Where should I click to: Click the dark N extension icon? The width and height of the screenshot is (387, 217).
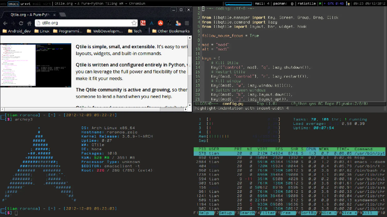point(169,23)
